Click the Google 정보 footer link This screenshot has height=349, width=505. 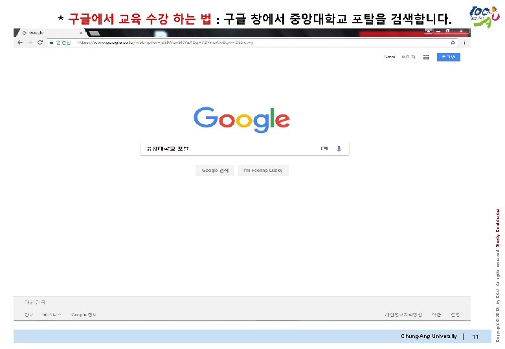pyautogui.click(x=84, y=314)
